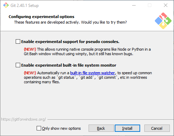Click the greyed-out maximize button
This screenshot has height=136, width=174.
[x=150, y=5]
